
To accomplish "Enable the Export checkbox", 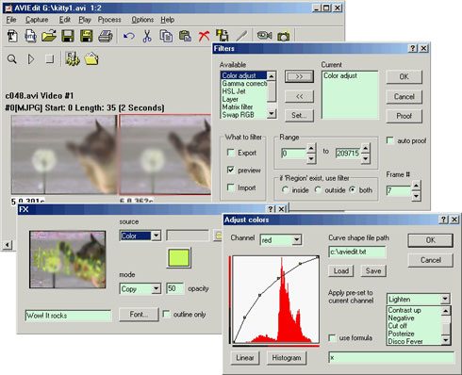I will pos(231,153).
